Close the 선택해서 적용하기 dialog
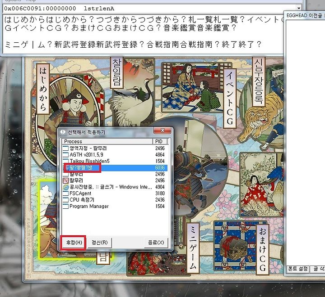The height and width of the screenshot is (297, 325). tap(162, 130)
